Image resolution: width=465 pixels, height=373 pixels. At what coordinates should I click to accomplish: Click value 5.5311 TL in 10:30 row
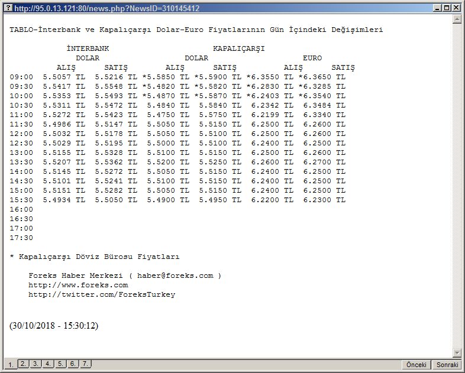64,105
